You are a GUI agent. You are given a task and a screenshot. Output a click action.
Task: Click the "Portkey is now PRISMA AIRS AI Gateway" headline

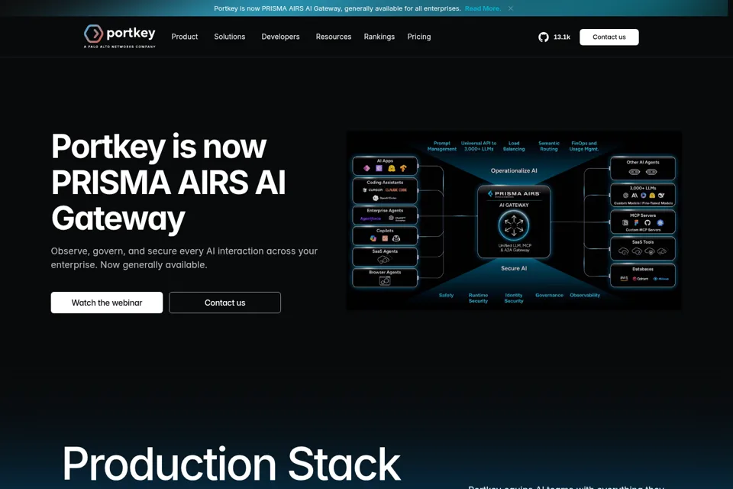click(168, 182)
